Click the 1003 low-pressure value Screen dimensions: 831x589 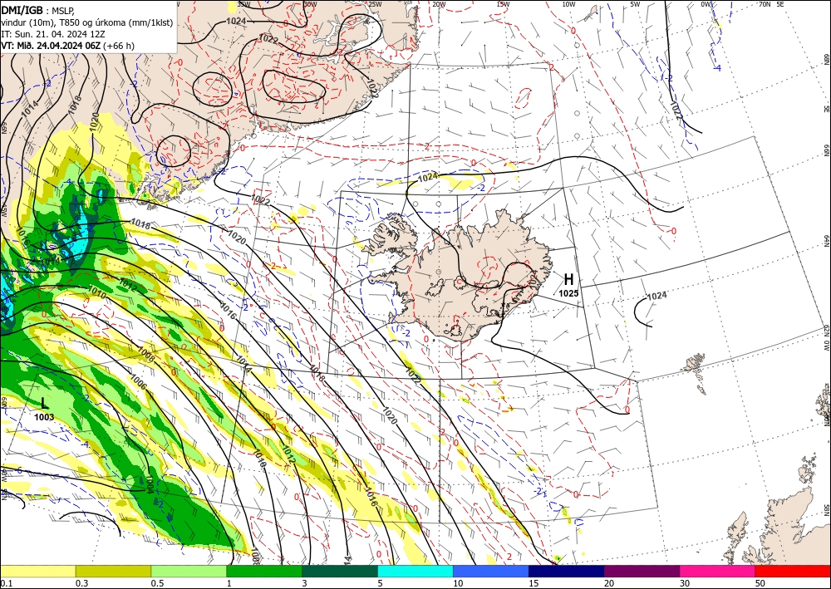tap(44, 417)
